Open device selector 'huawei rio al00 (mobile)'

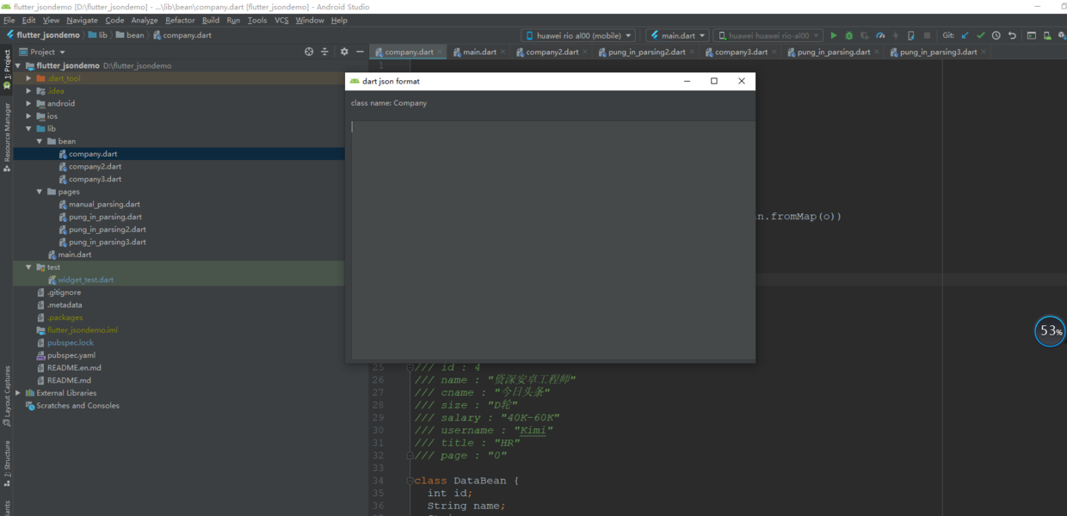tap(578, 36)
